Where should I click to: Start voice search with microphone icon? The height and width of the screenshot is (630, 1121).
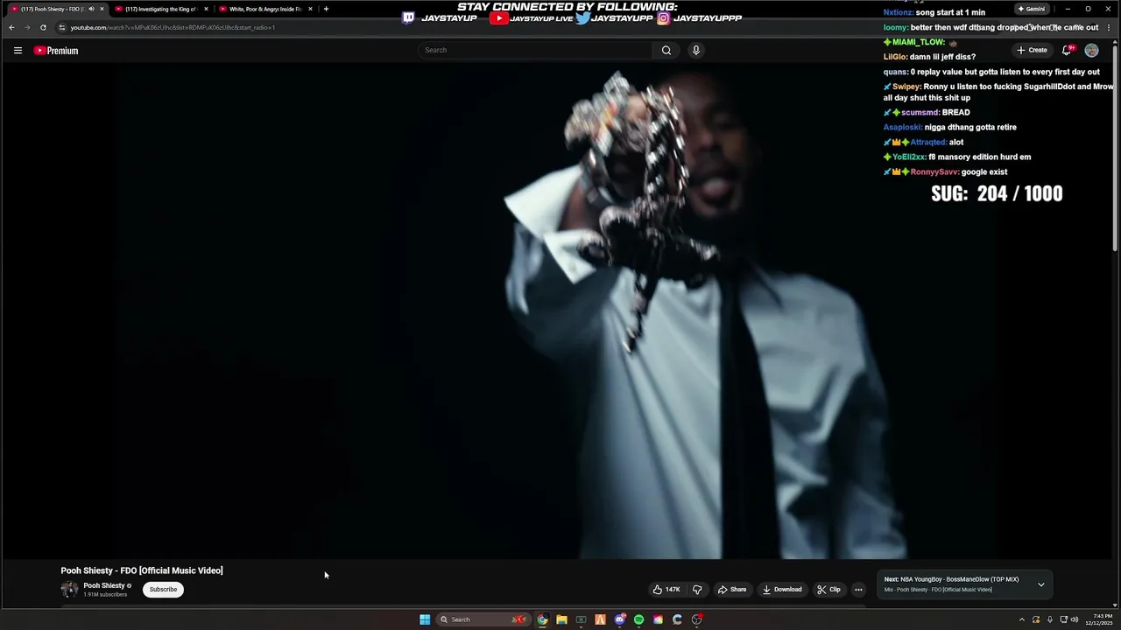696,50
